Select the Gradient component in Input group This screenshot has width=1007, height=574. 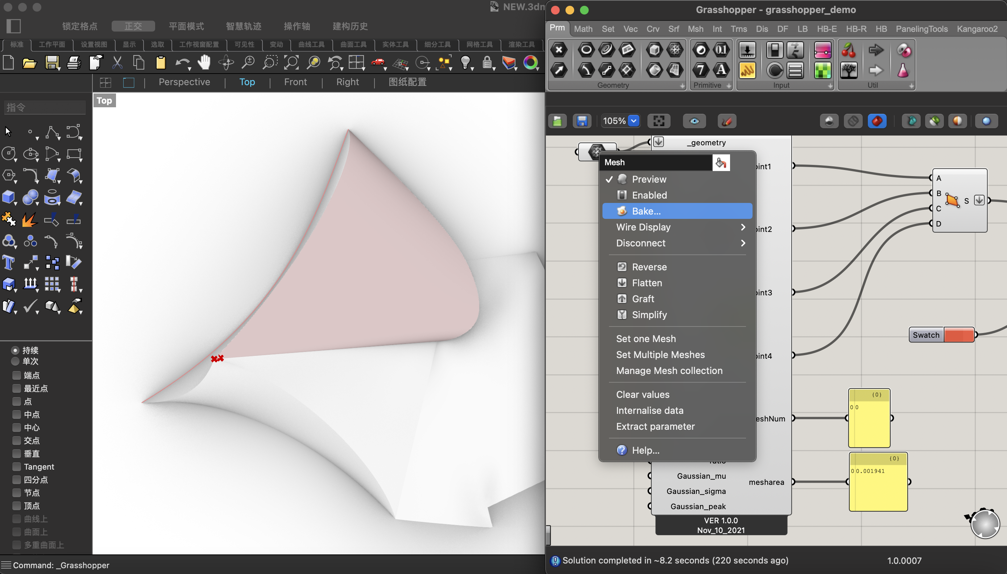822,50
